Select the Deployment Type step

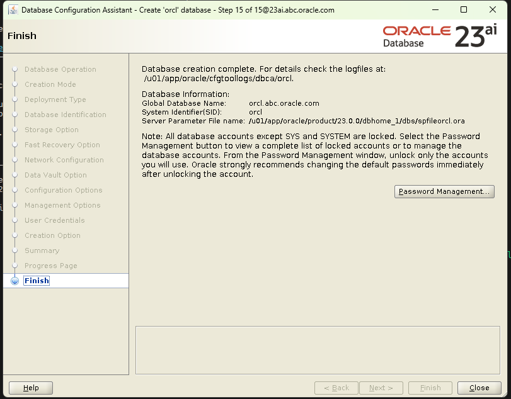55,99
